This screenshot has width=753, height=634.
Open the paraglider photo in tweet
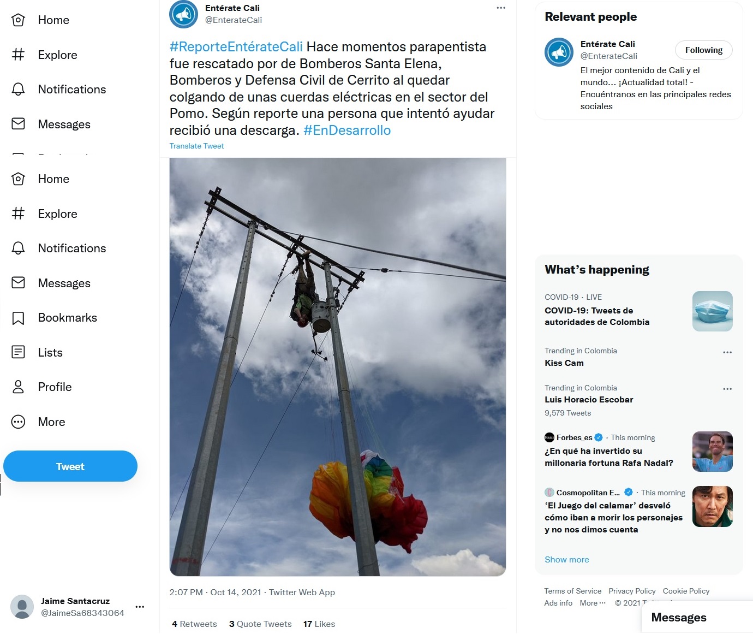click(x=338, y=367)
